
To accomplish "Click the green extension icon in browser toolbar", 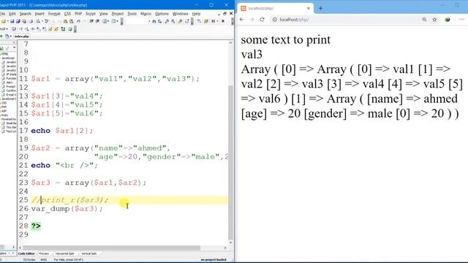I will click(447, 20).
